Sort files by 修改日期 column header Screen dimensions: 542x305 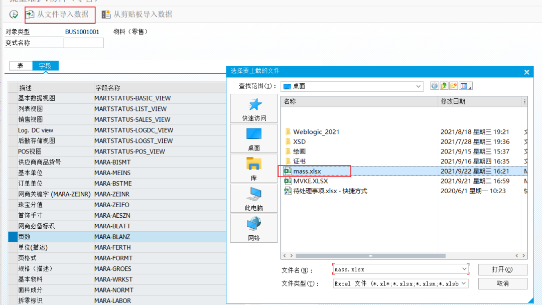479,101
